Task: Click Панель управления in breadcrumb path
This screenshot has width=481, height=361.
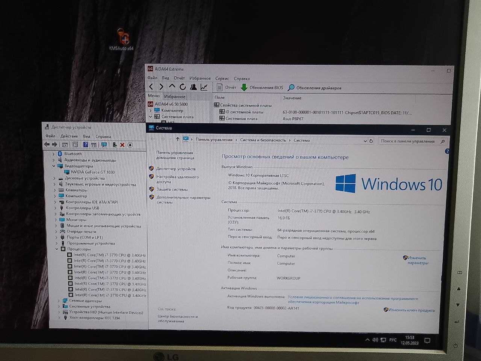Action: (x=214, y=140)
